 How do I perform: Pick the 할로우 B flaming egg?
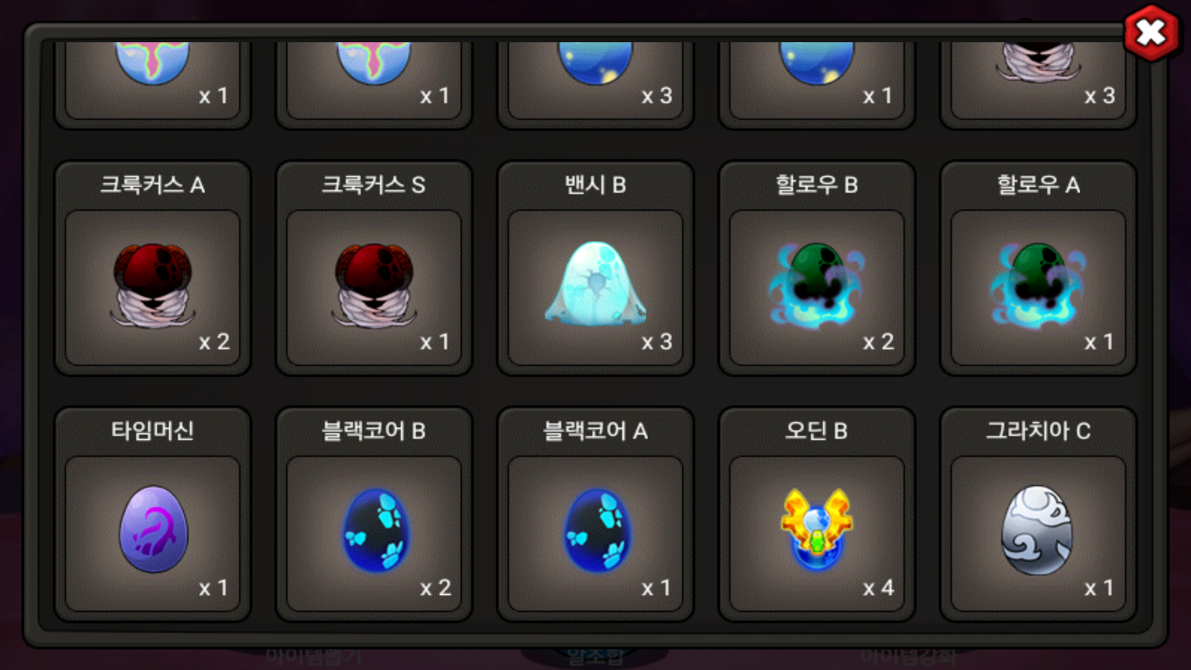coord(817,288)
